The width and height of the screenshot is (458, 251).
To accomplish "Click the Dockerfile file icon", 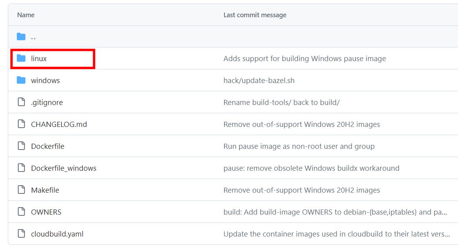I will tap(21, 146).
